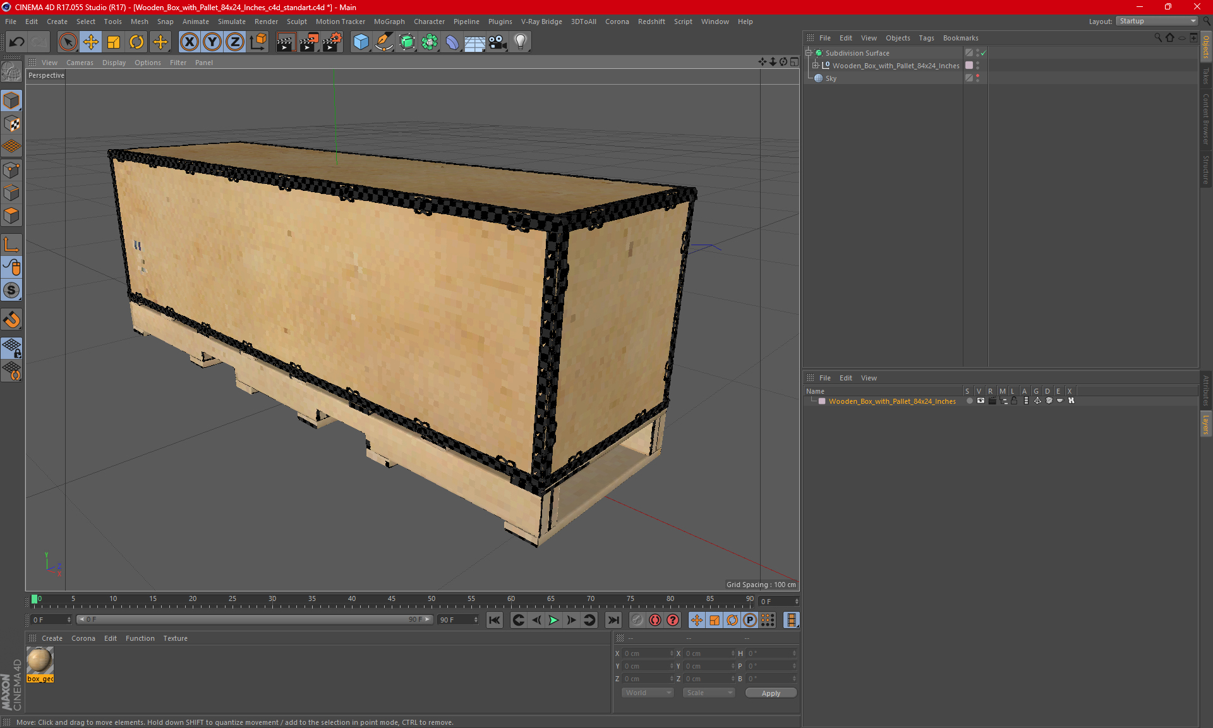This screenshot has height=728, width=1213.
Task: Open keyframe selection question mark button
Action: coord(673,620)
